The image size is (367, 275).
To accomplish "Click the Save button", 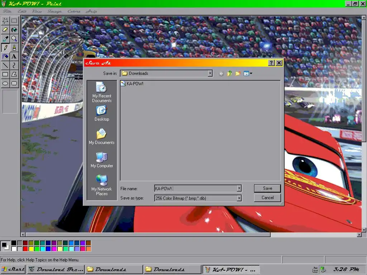I will tap(267, 188).
